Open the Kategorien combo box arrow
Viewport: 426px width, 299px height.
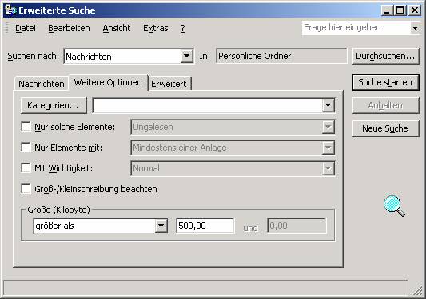point(328,105)
